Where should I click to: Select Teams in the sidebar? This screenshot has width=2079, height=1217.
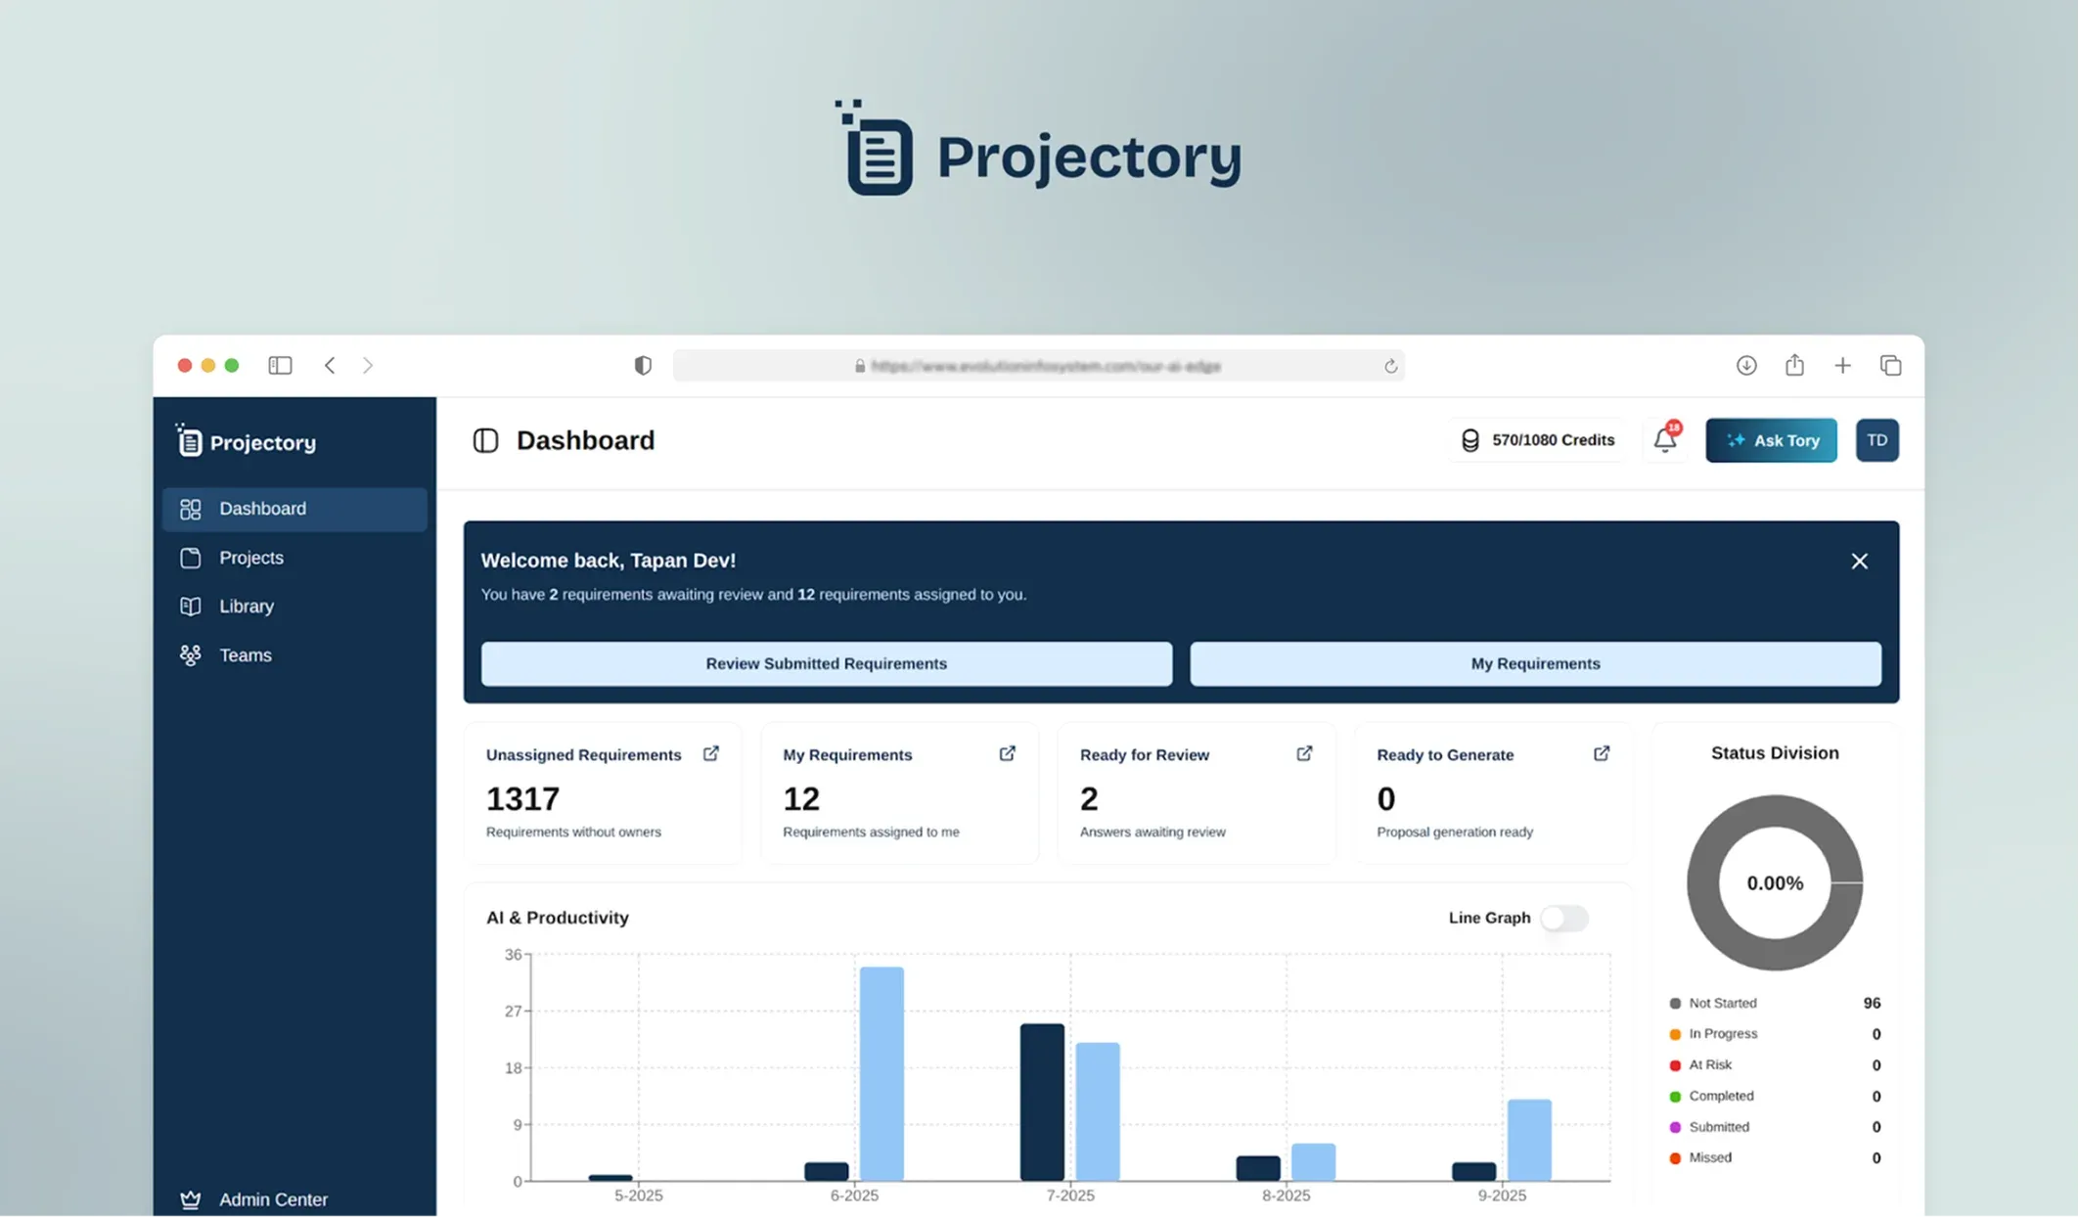[245, 655]
